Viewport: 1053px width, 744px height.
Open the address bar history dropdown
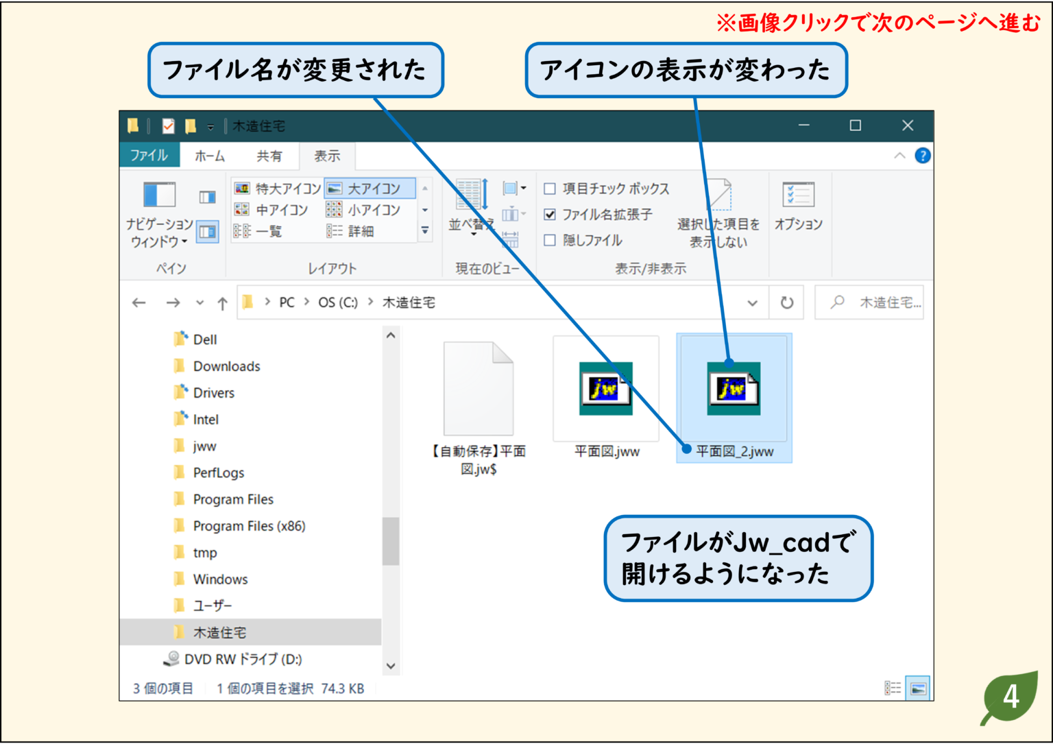pos(752,302)
